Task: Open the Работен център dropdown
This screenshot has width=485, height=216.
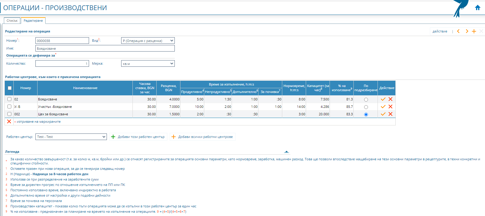Action: pos(71,137)
